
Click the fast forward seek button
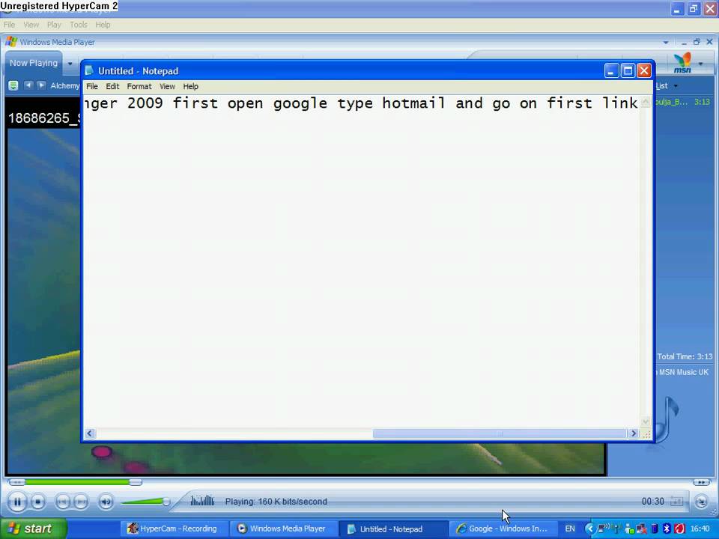click(701, 482)
